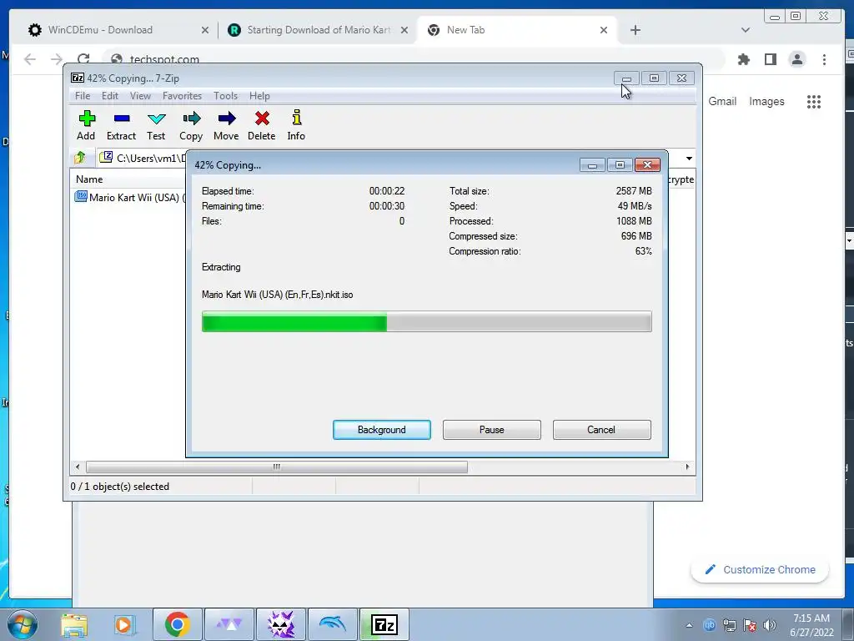Pause the extraction
This screenshot has height=641, width=854.
[492, 430]
